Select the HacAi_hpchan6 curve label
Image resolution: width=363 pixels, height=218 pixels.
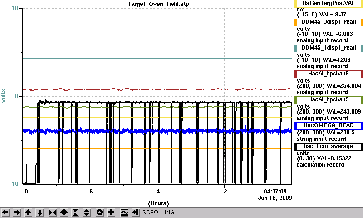(x=329, y=74)
